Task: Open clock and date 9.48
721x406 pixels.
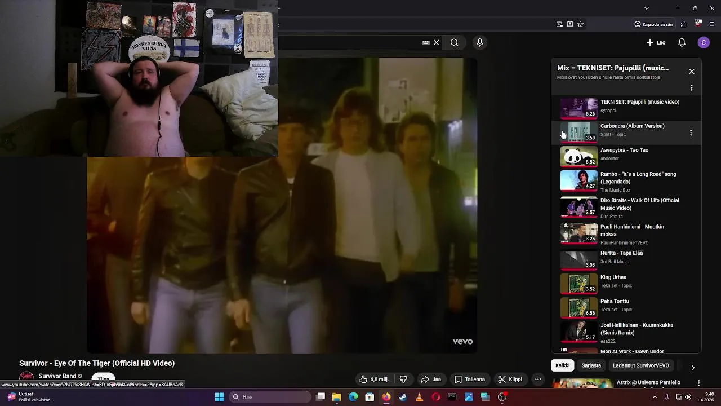Action: click(706, 397)
